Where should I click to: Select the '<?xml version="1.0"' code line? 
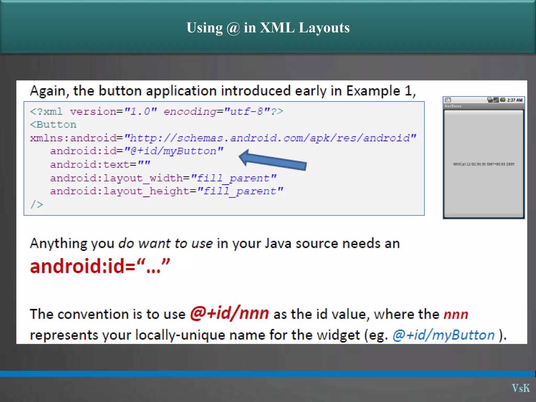click(x=157, y=112)
